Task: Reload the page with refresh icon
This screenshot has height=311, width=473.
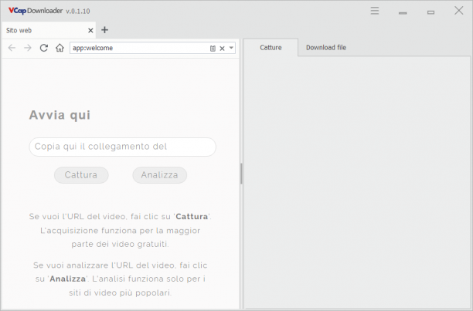Action: click(44, 48)
